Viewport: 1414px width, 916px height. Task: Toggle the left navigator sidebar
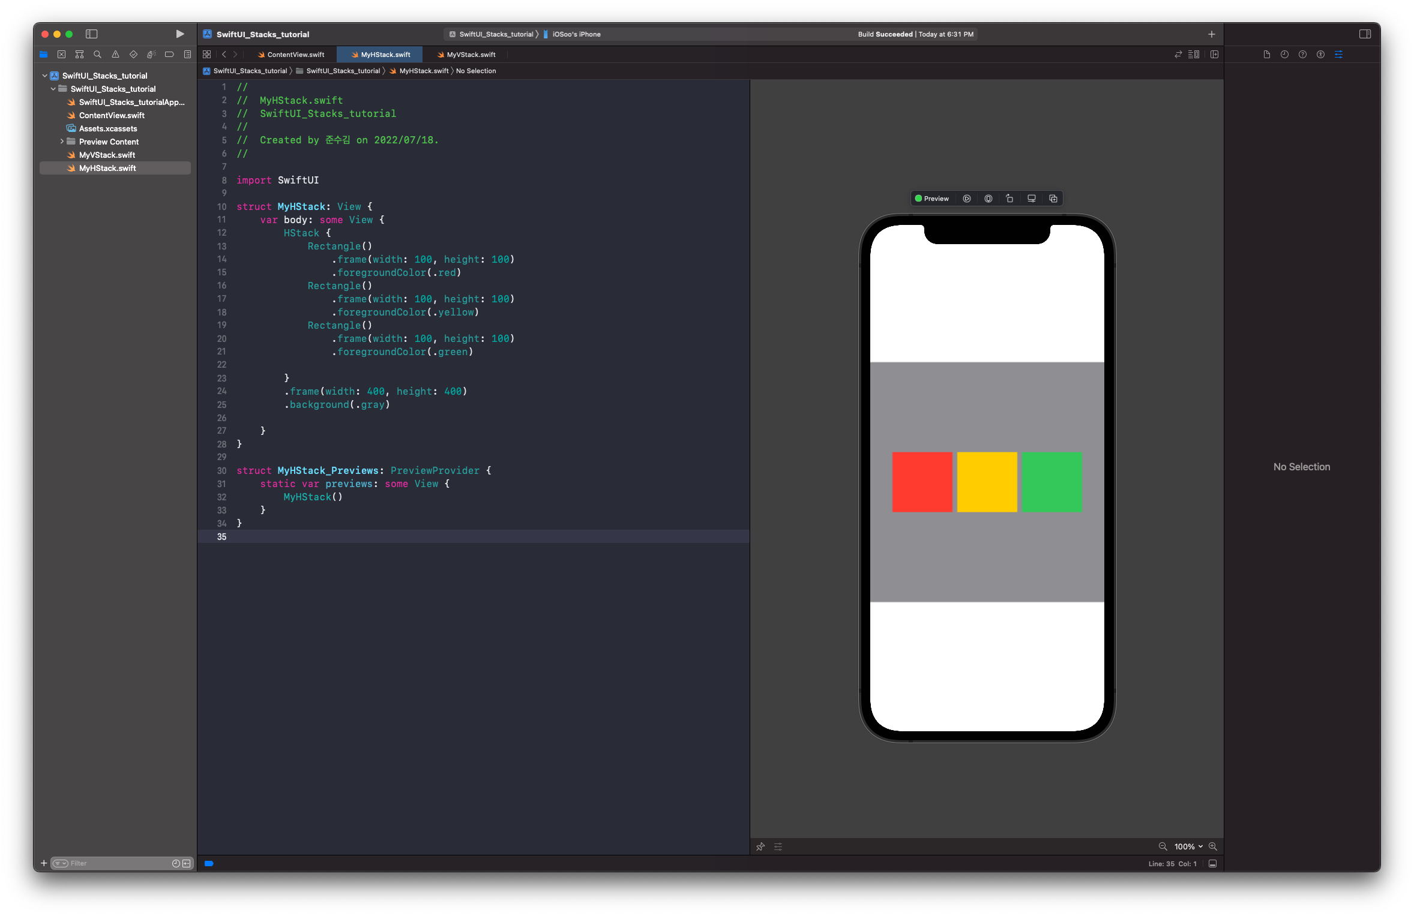coord(91,34)
